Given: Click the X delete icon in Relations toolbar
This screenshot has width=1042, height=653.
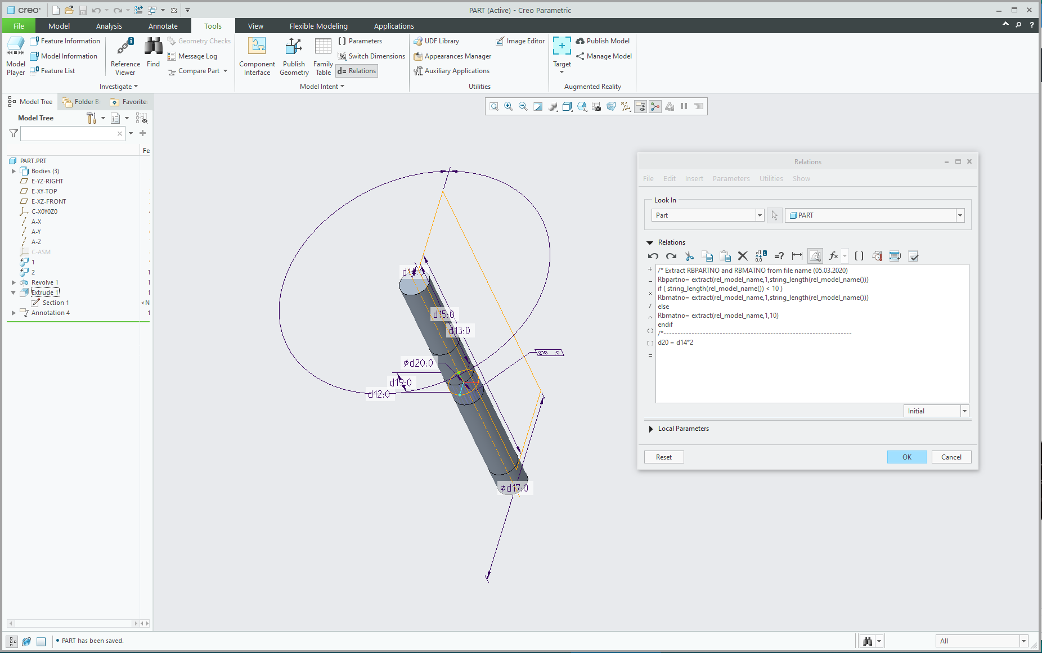Looking at the screenshot, I should click(x=743, y=256).
